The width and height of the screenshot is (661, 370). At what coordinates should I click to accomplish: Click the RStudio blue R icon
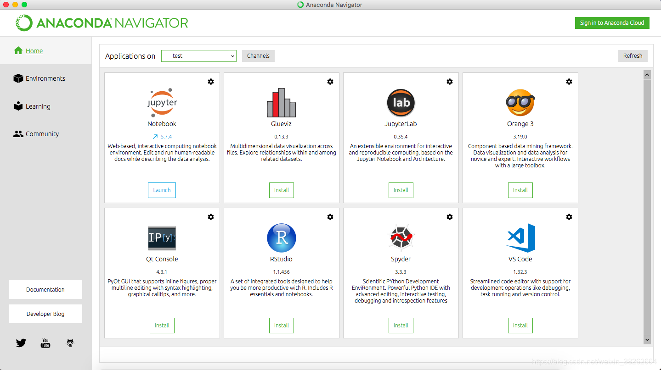(x=281, y=238)
